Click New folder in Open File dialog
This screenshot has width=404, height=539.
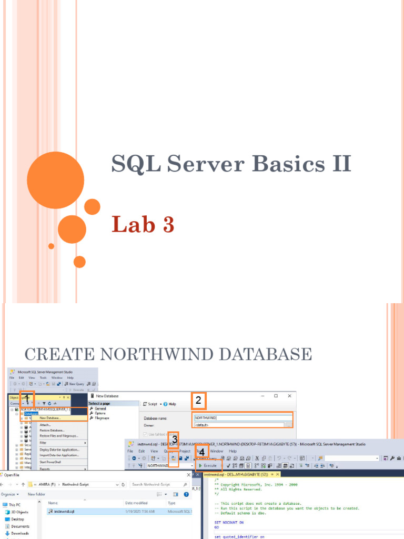pos(36,494)
